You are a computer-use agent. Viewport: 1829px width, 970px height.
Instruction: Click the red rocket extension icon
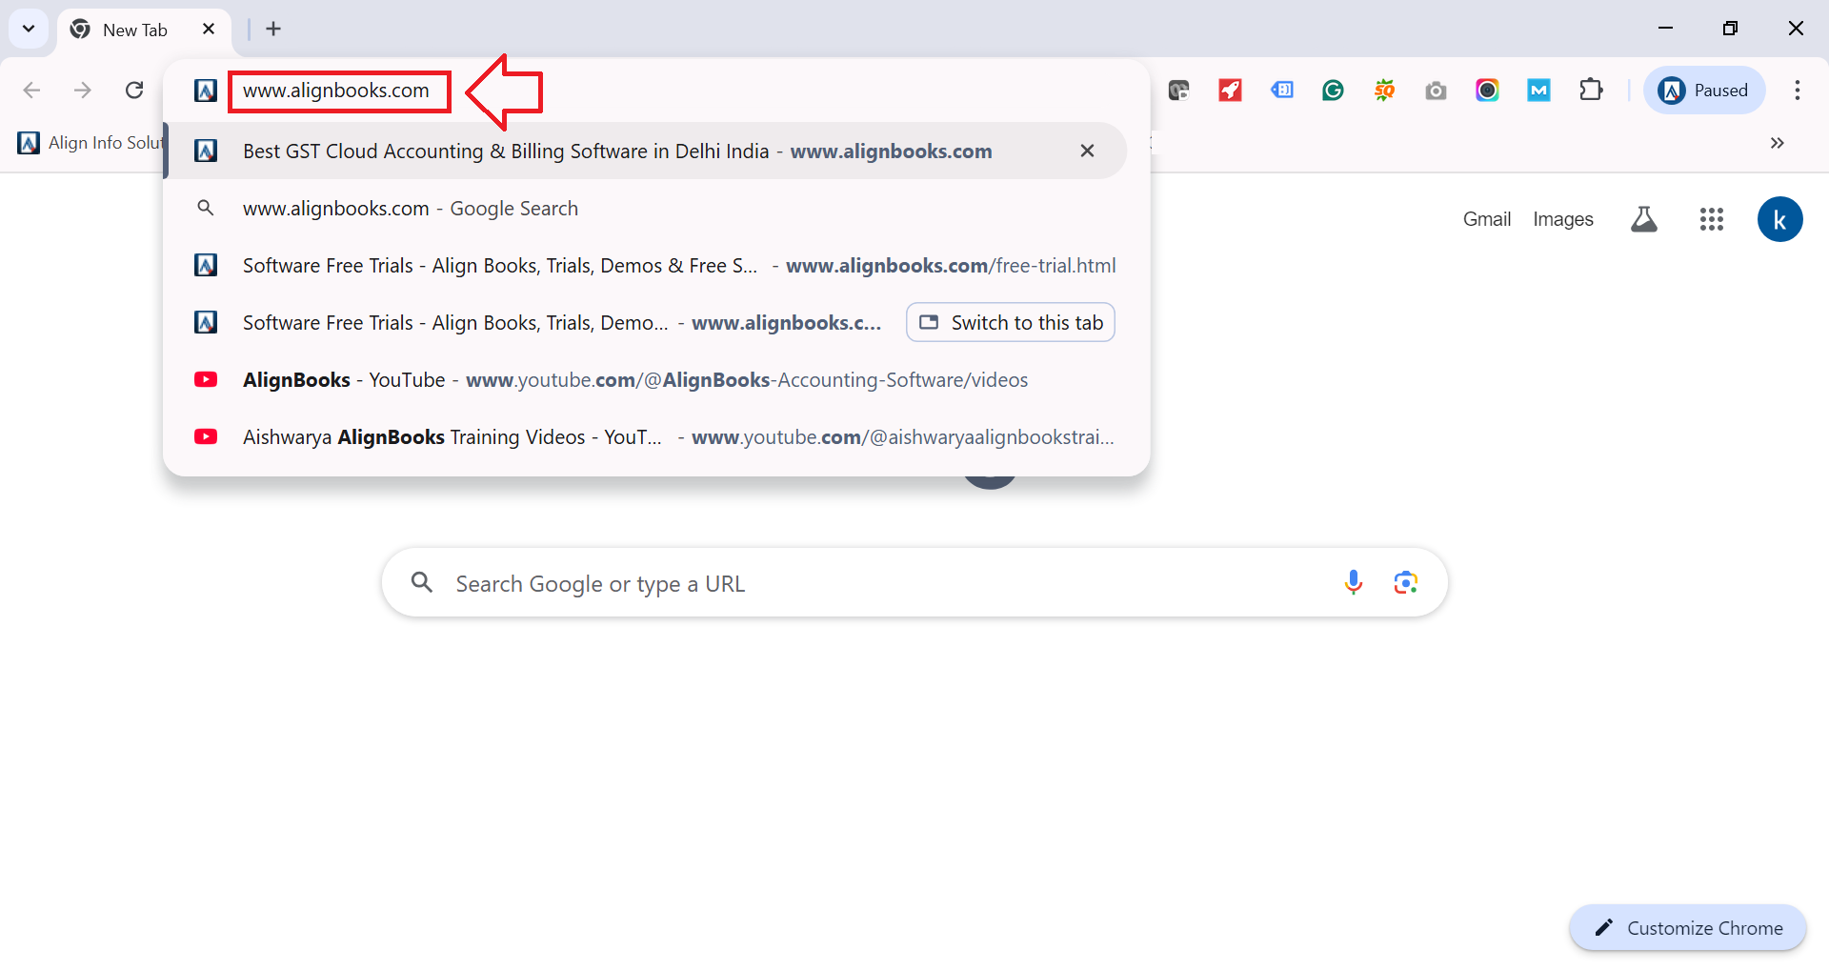click(x=1231, y=91)
